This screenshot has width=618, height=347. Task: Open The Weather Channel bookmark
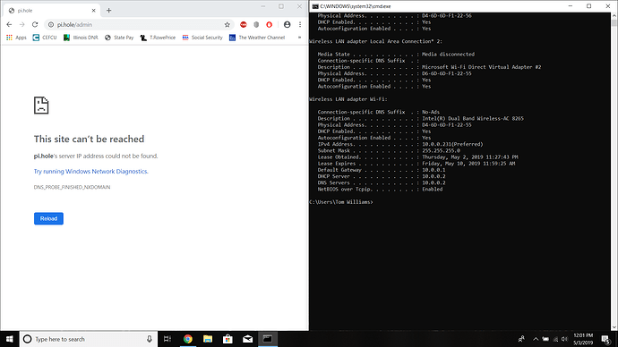coord(257,38)
